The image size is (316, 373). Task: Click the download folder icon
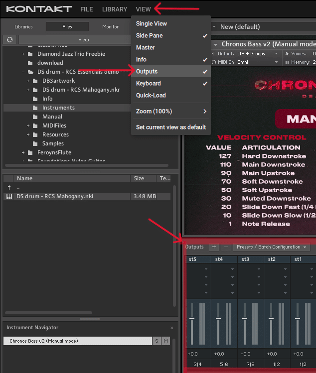tap(30, 63)
